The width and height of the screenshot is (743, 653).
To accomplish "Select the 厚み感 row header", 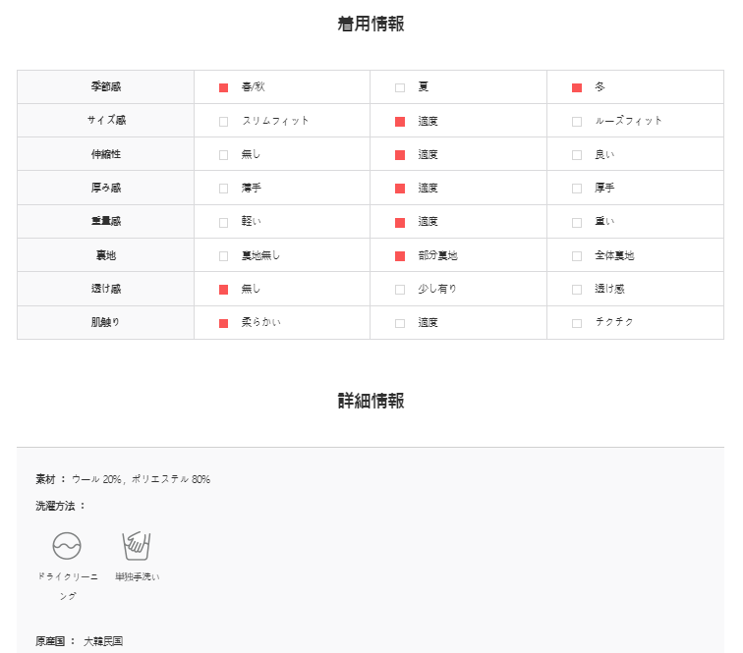I will 106,188.
